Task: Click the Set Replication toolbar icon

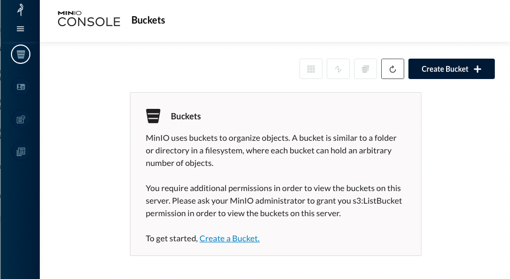Action: (338, 69)
